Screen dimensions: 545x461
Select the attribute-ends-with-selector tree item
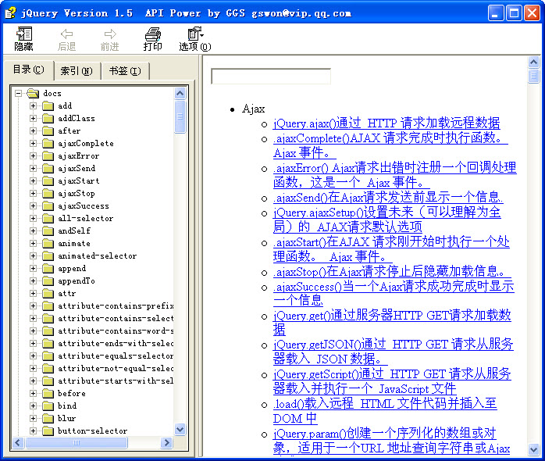(x=116, y=343)
